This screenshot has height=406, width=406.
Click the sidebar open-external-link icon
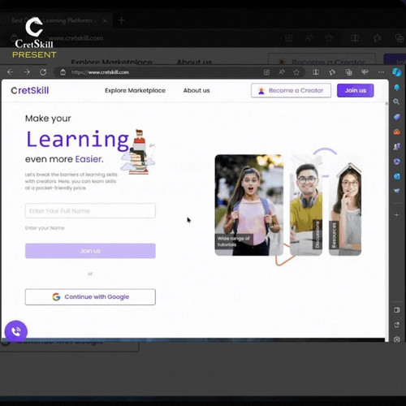[397, 325]
